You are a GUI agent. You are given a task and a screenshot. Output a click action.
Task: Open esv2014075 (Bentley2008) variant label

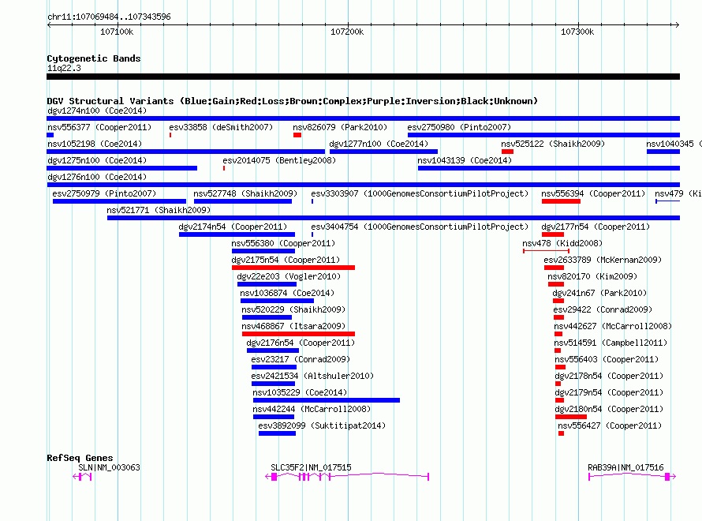point(279,160)
